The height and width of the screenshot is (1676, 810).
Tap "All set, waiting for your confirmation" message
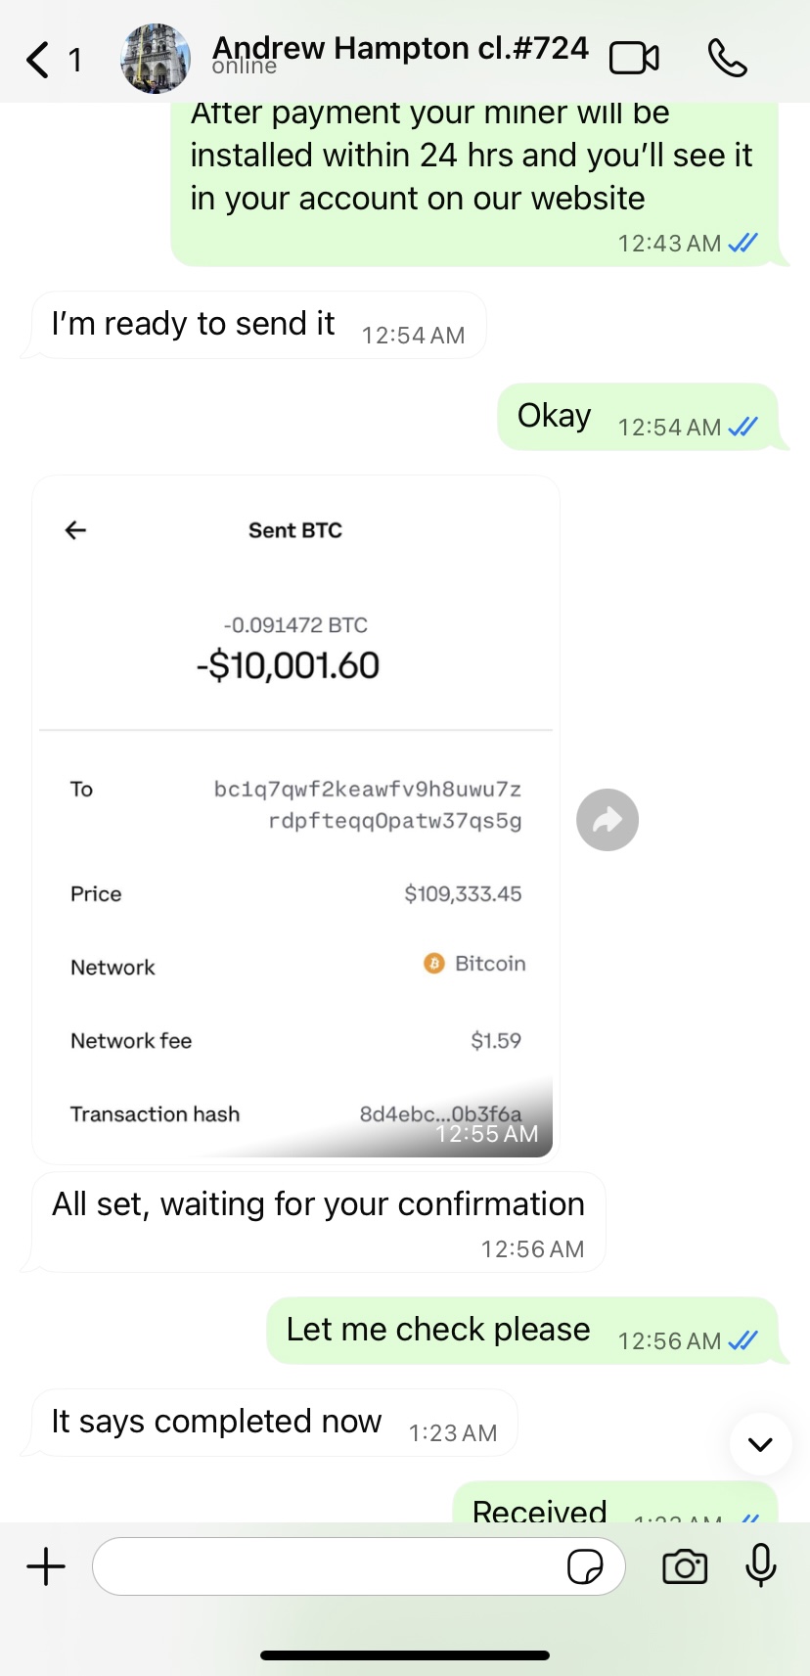point(318,1221)
